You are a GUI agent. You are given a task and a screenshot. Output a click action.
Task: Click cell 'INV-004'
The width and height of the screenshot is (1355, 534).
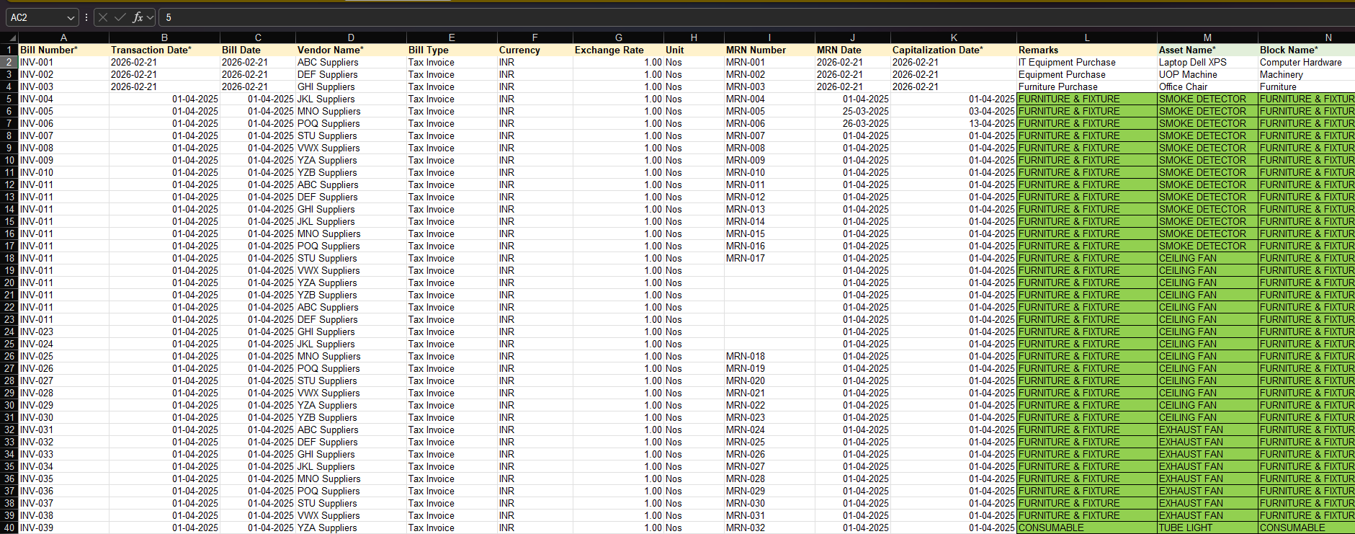click(63, 99)
